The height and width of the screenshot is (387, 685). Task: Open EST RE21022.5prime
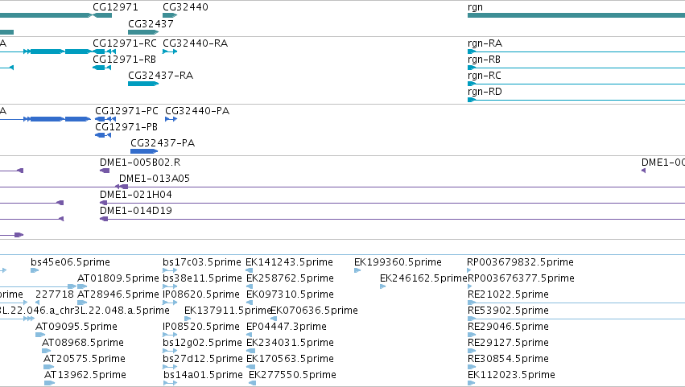[508, 294]
